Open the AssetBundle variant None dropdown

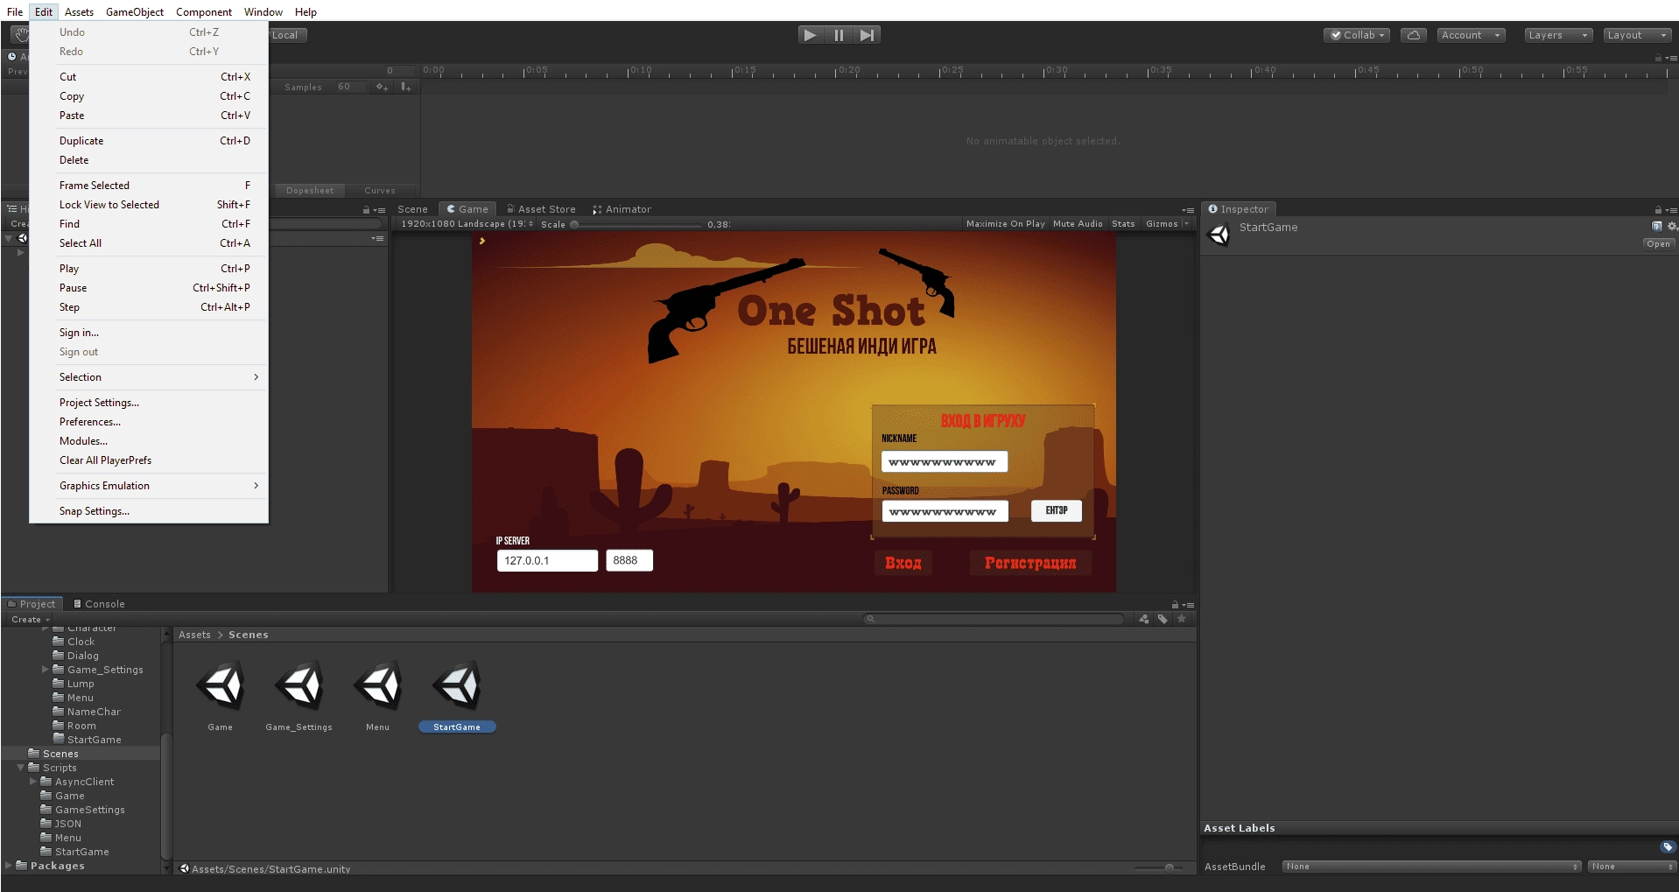pyautogui.click(x=1632, y=867)
